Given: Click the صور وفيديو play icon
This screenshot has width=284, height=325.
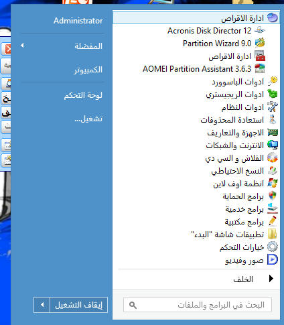Looking at the screenshot, I should tap(273, 260).
